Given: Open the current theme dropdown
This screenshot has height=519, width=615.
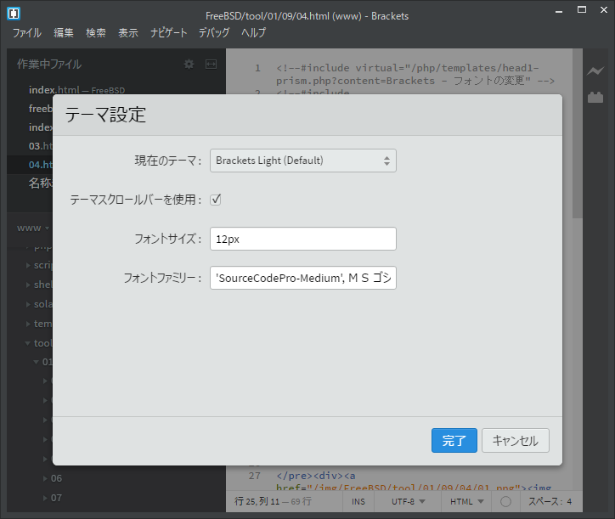Looking at the screenshot, I should [303, 161].
